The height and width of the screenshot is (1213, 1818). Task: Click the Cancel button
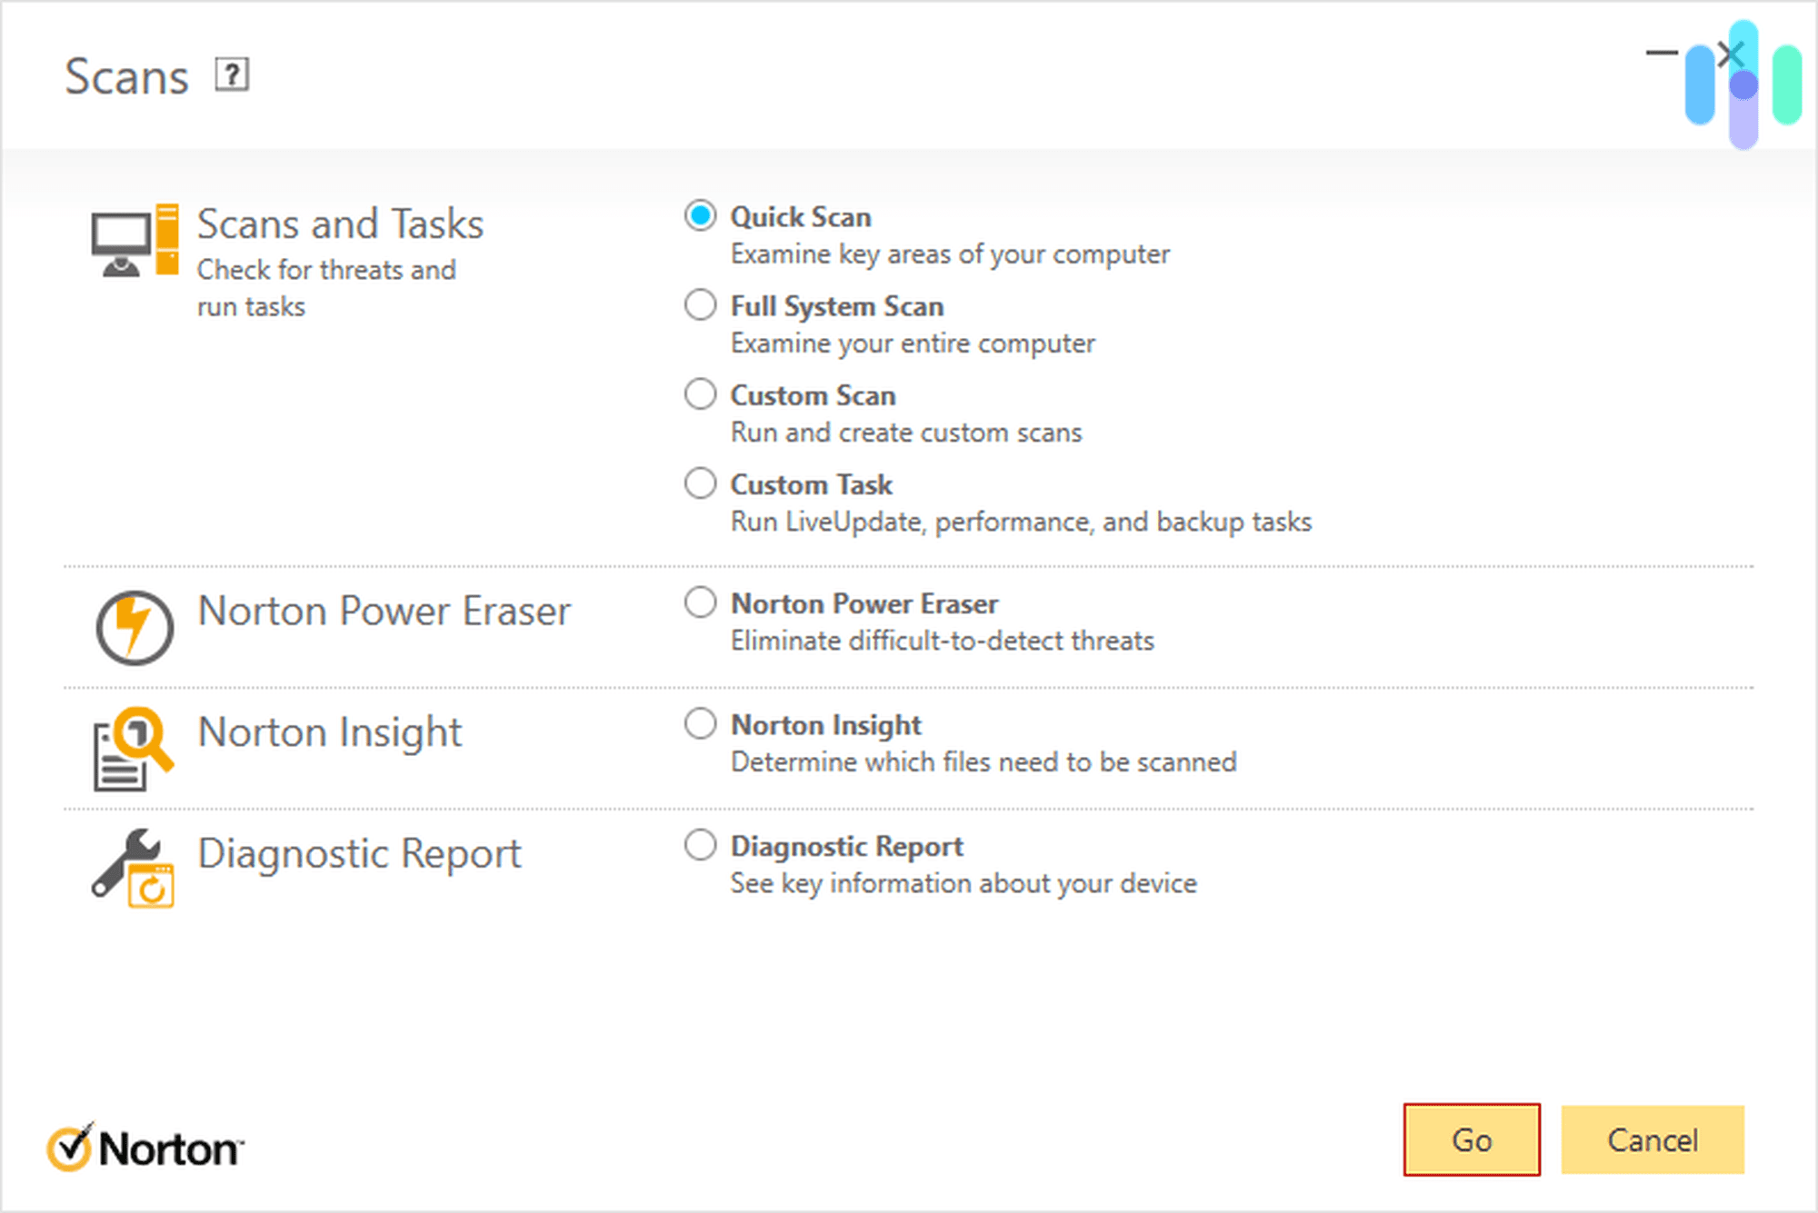click(1653, 1139)
